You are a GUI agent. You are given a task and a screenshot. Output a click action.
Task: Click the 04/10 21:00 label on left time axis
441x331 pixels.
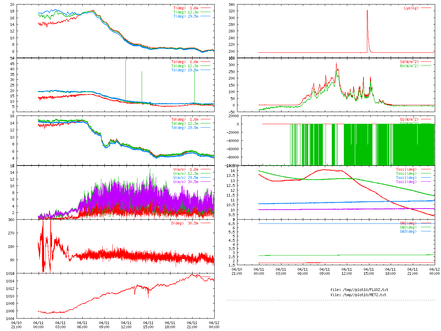(16, 325)
